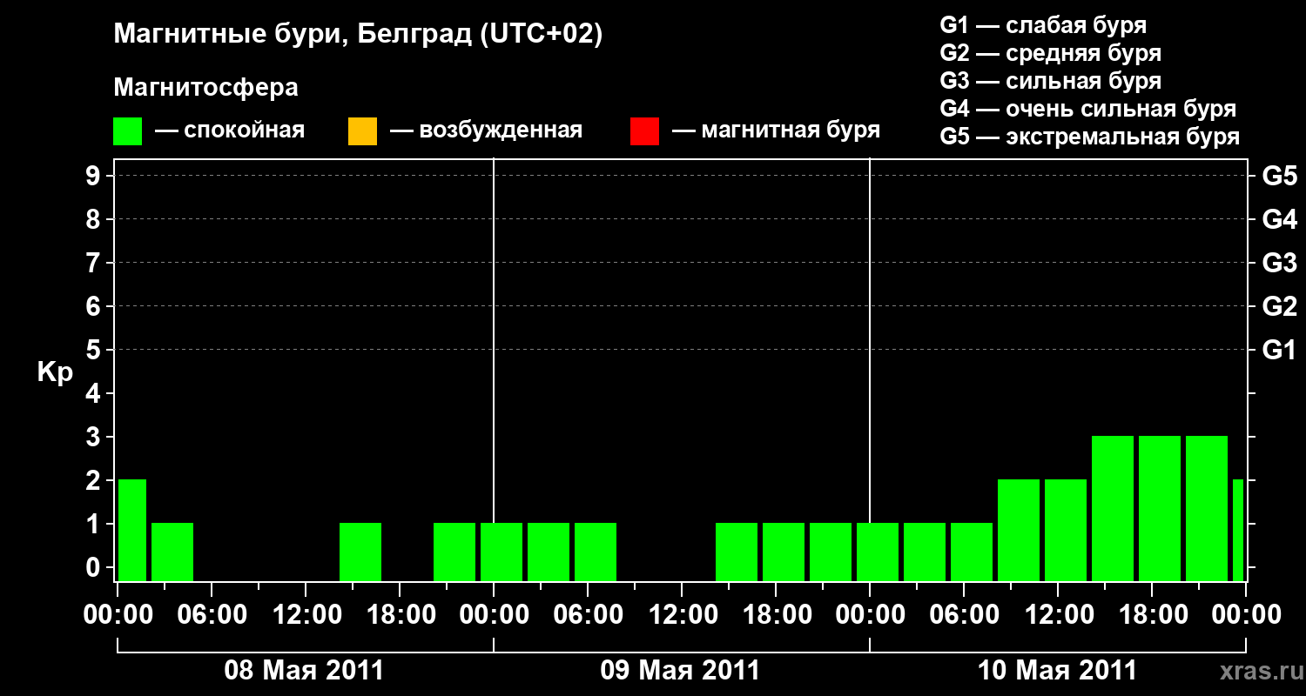
Task: Click the 00:00 label ending 10 Мая
Action: pyautogui.click(x=1246, y=615)
